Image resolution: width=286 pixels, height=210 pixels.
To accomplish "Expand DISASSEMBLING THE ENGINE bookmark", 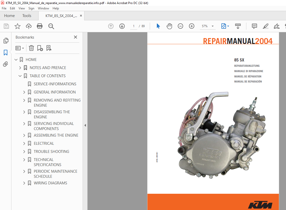I will pyautogui.click(x=24, y=112).
